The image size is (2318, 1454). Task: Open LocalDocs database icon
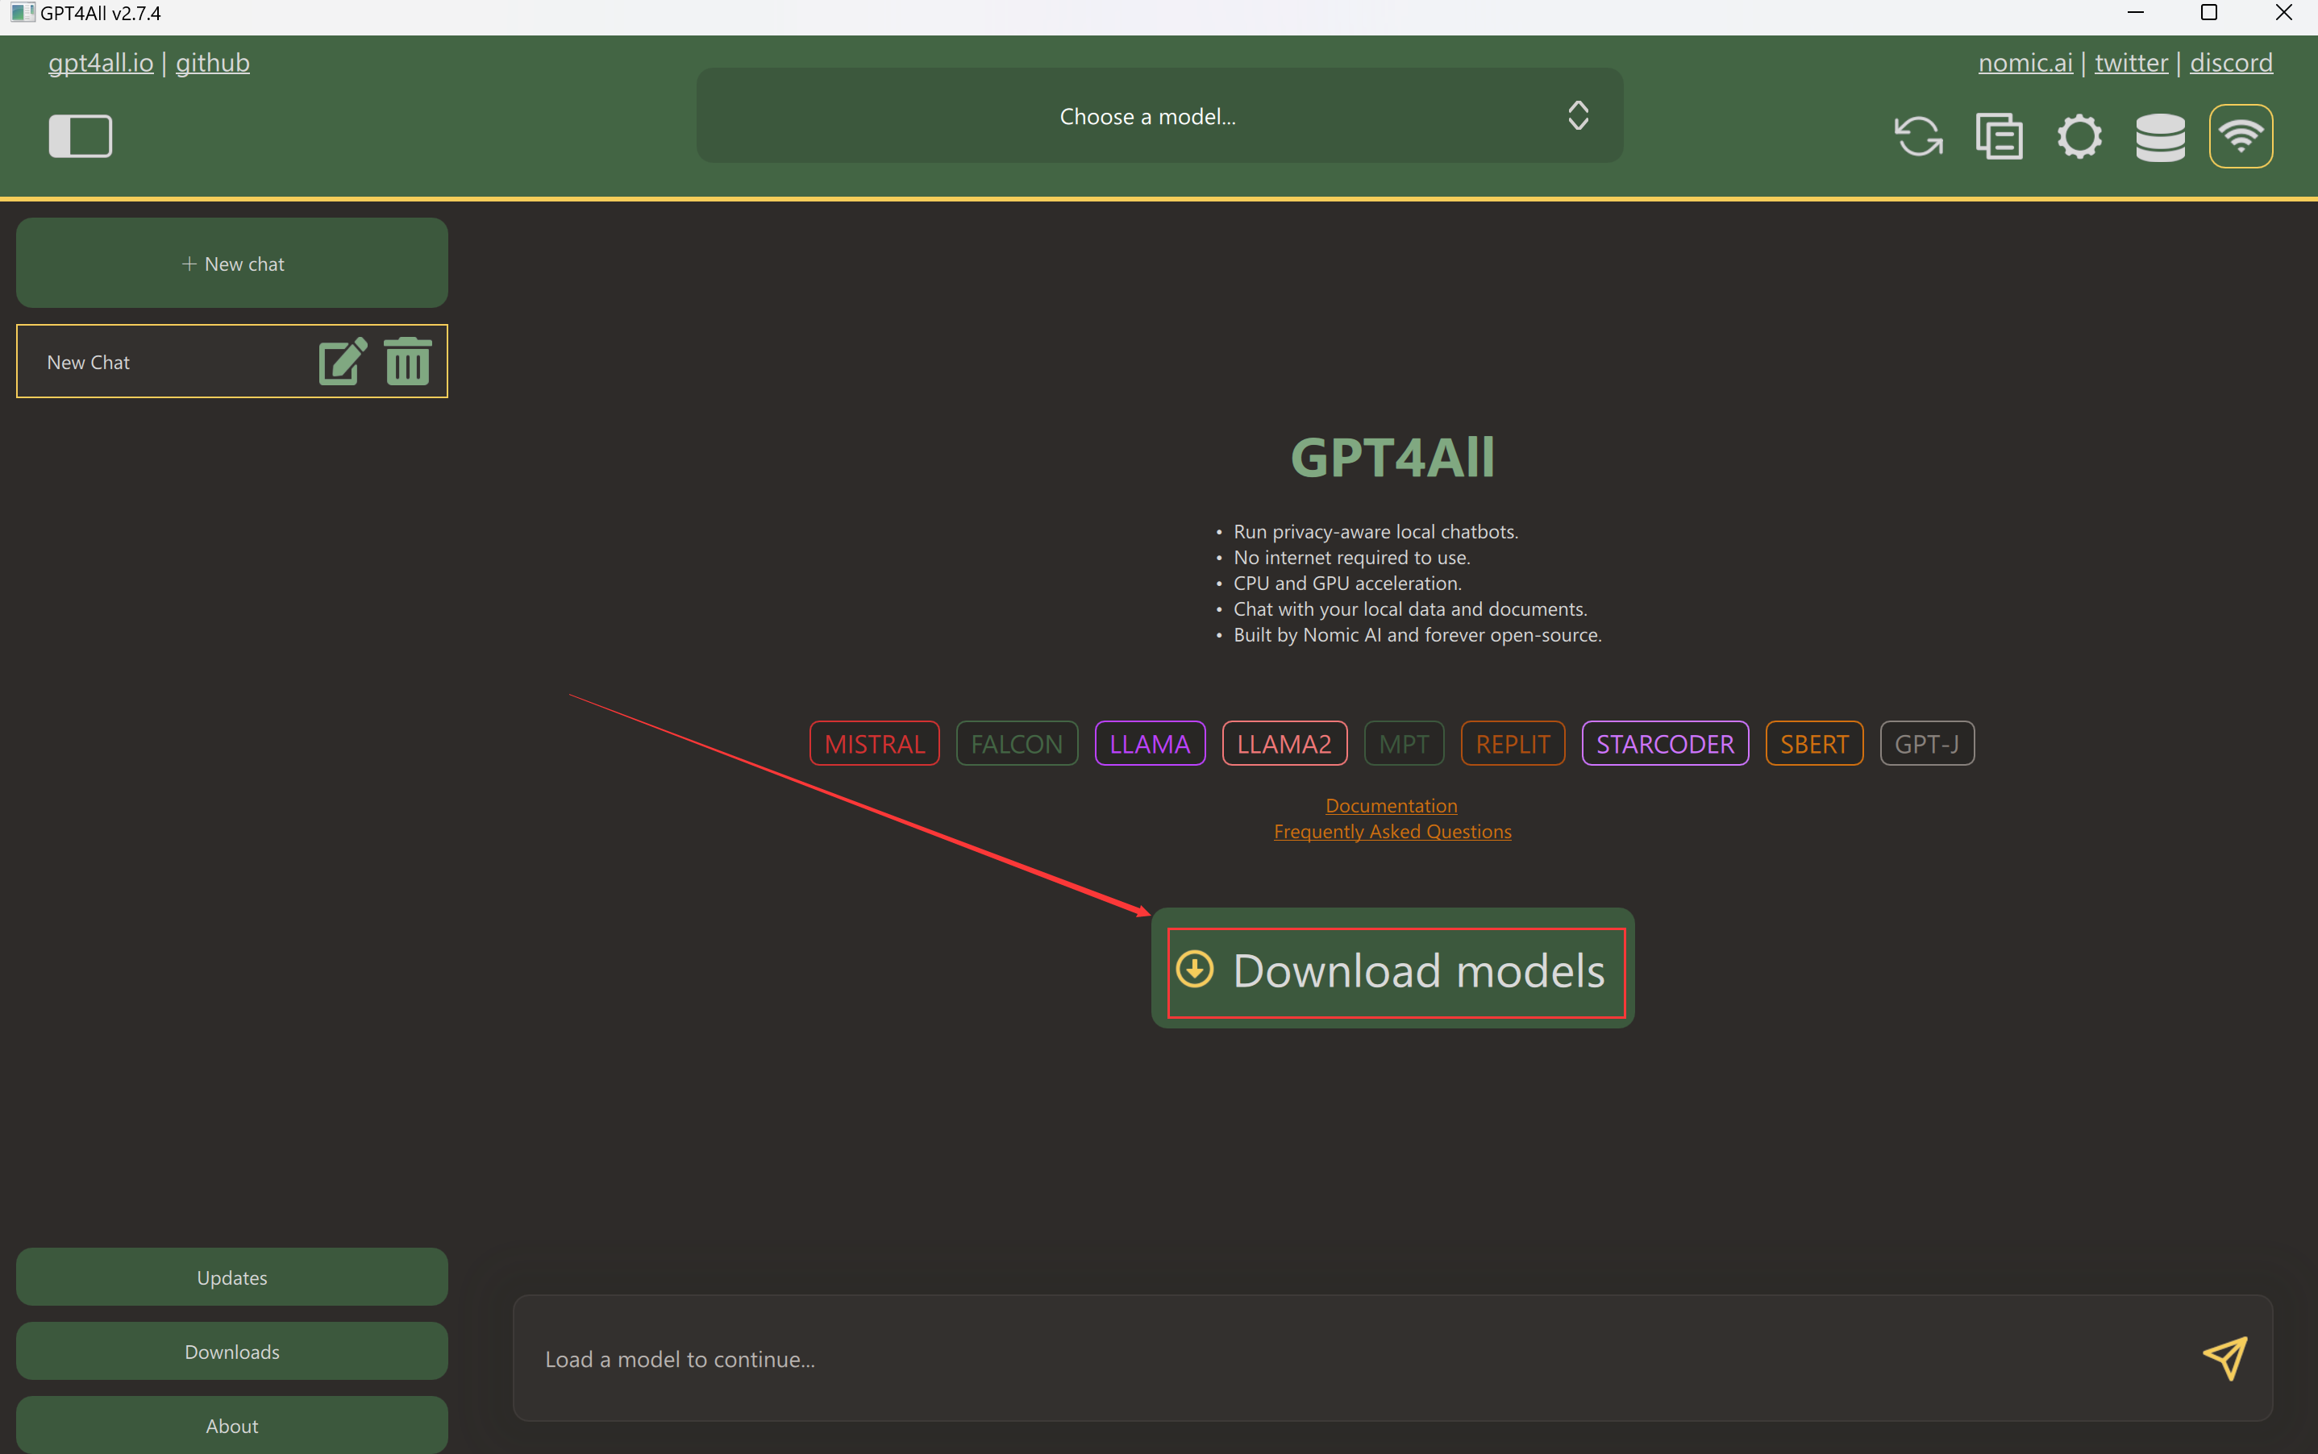(2160, 135)
